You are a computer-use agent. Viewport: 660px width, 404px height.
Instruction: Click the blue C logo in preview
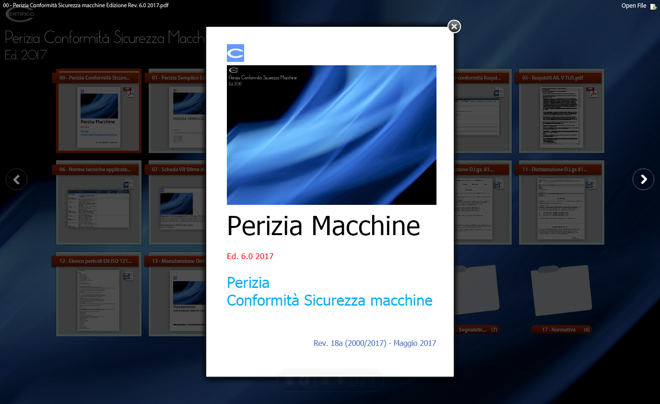click(x=235, y=53)
